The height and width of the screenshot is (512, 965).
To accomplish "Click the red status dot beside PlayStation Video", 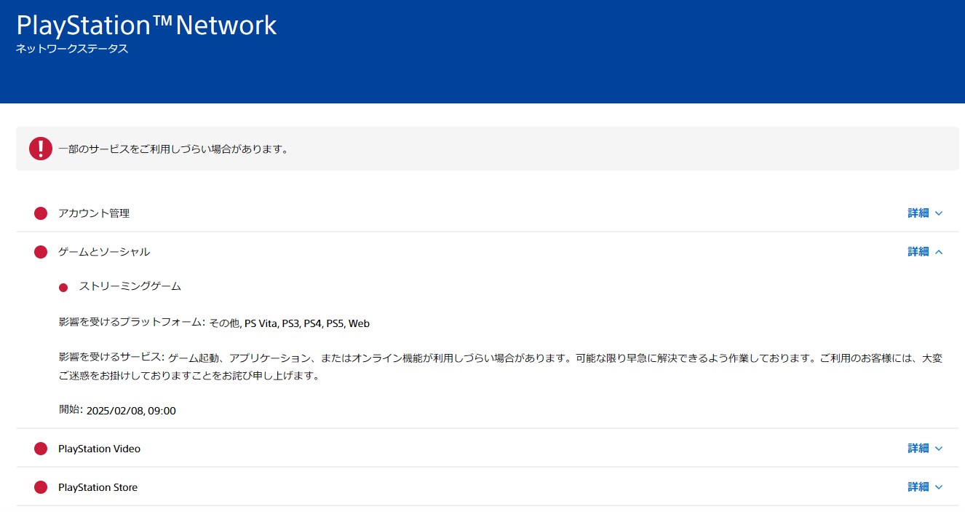I will pos(41,449).
